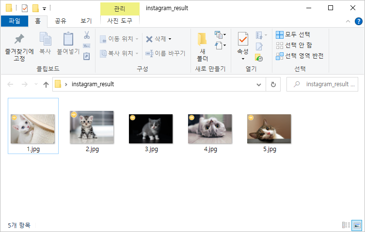Click the blue Help question mark icon

click(x=359, y=21)
